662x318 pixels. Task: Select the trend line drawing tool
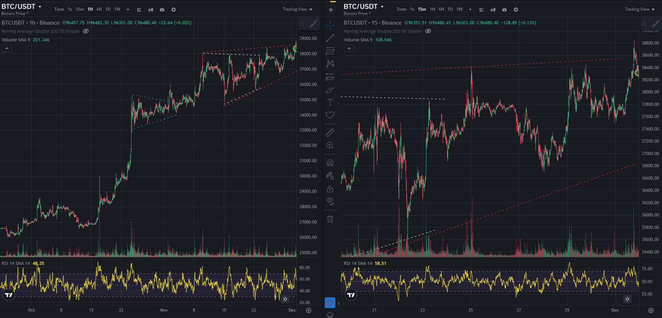pyautogui.click(x=330, y=38)
